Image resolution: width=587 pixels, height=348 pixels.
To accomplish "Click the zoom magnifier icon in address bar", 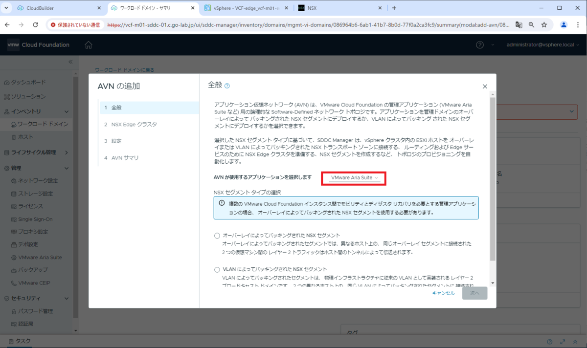I will [x=531, y=24].
